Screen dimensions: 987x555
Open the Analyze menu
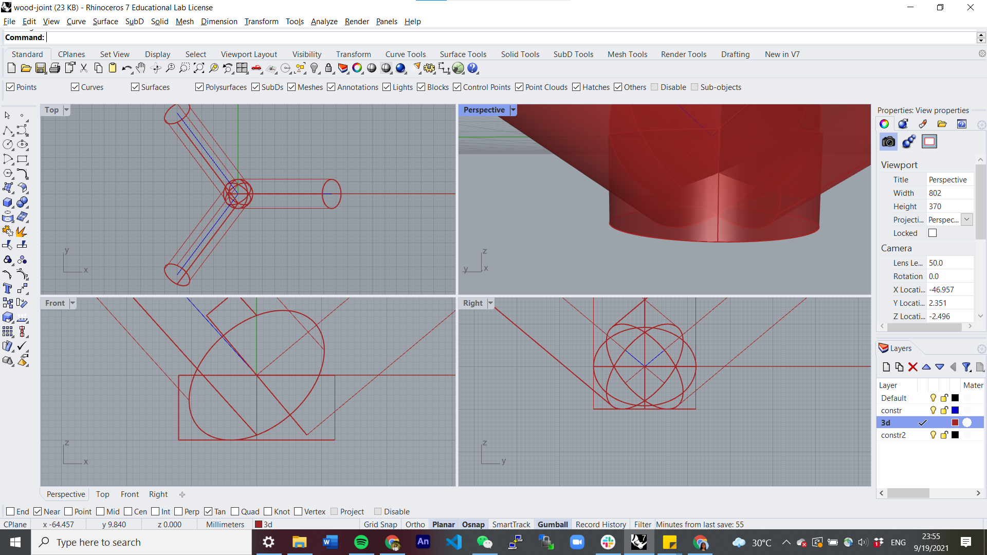[324, 22]
